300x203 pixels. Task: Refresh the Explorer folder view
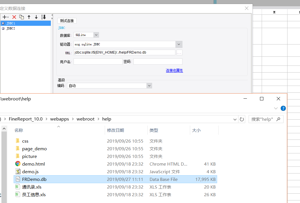pyautogui.click(x=242, y=119)
